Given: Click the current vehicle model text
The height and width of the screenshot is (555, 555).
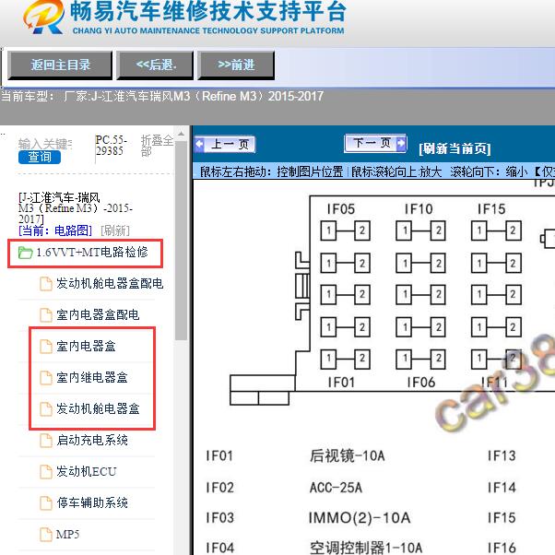Looking at the screenshot, I should coord(162,96).
